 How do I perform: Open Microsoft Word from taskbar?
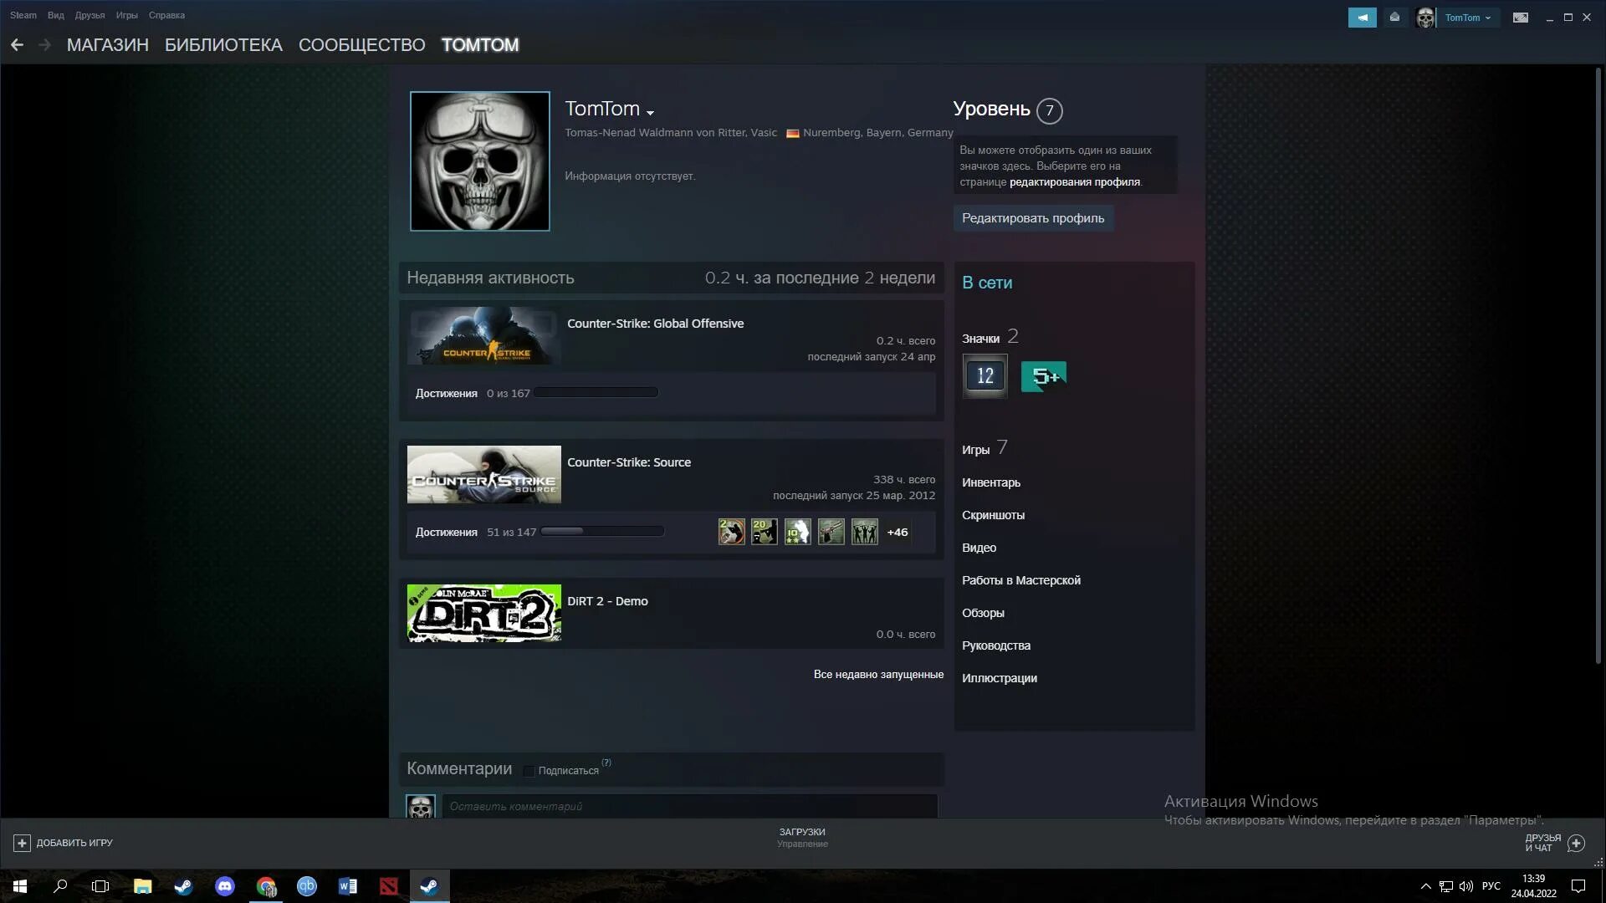(x=348, y=886)
